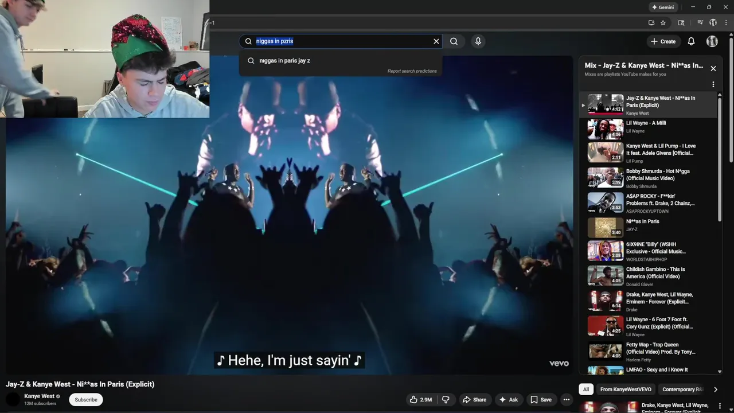The height and width of the screenshot is (413, 734).
Task: Like the video (2.9M)
Action: (x=421, y=400)
